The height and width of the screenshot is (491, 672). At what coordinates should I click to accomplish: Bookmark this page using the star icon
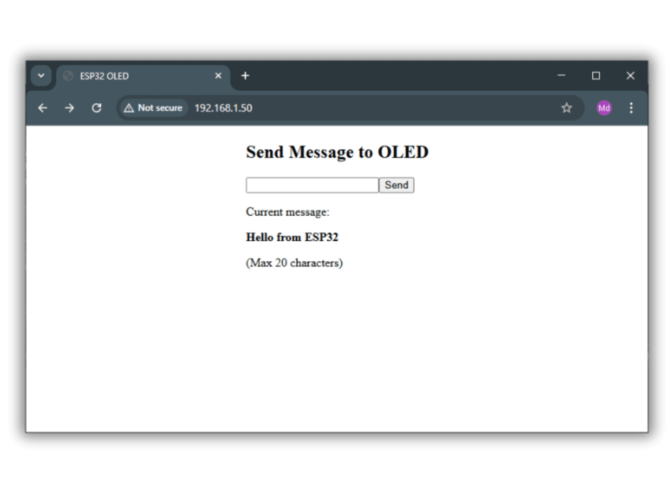pos(567,108)
